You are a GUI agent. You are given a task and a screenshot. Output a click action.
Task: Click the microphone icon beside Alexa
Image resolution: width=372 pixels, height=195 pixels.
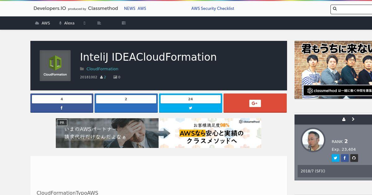[60, 23]
